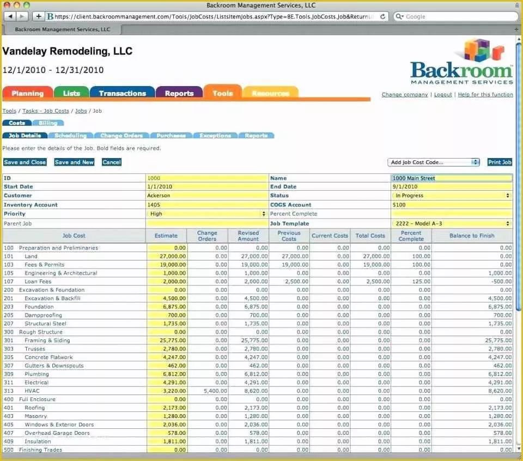Select the Costs sub-tab

(x=17, y=123)
